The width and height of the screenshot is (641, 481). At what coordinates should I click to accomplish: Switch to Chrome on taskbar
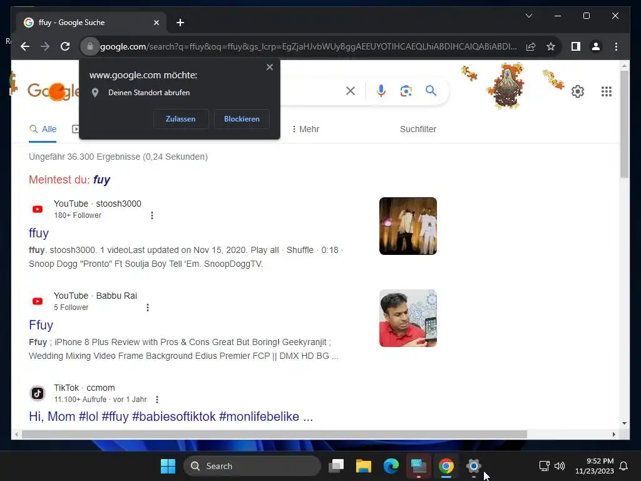446,466
